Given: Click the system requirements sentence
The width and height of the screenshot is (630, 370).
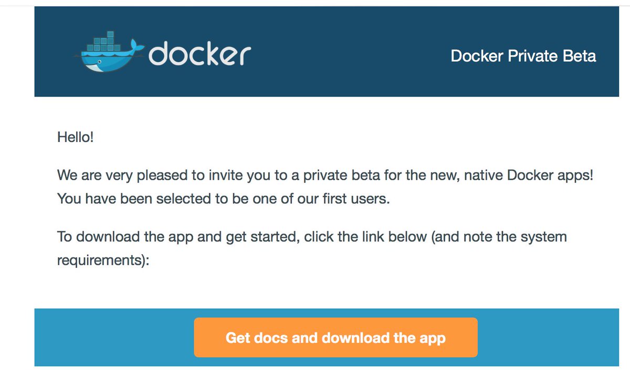Looking at the screenshot, I should pos(312,236).
